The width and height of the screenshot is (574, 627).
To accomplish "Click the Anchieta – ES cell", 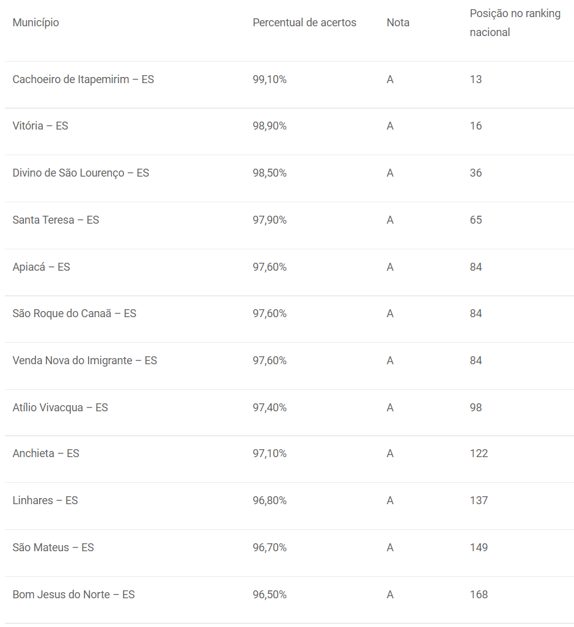I will [x=46, y=453].
